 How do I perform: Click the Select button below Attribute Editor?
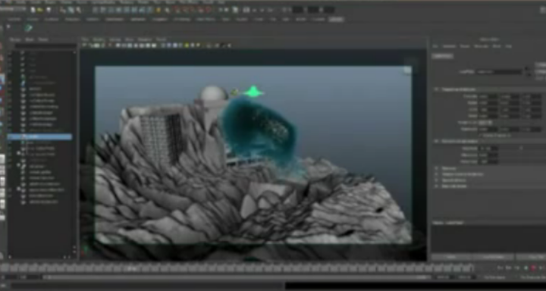coord(451,257)
